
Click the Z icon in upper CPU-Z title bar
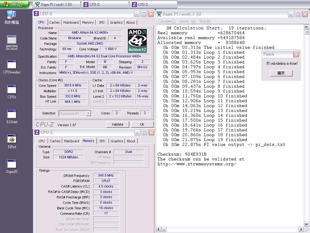36,14
